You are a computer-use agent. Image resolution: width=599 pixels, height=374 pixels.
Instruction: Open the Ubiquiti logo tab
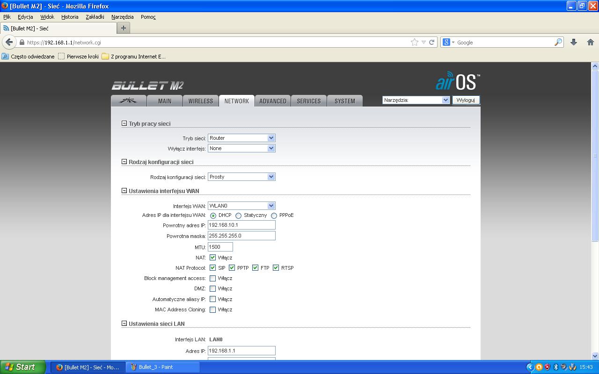[x=129, y=101]
